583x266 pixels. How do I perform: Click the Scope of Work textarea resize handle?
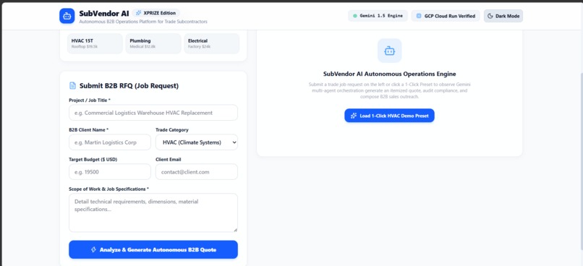pos(235,230)
